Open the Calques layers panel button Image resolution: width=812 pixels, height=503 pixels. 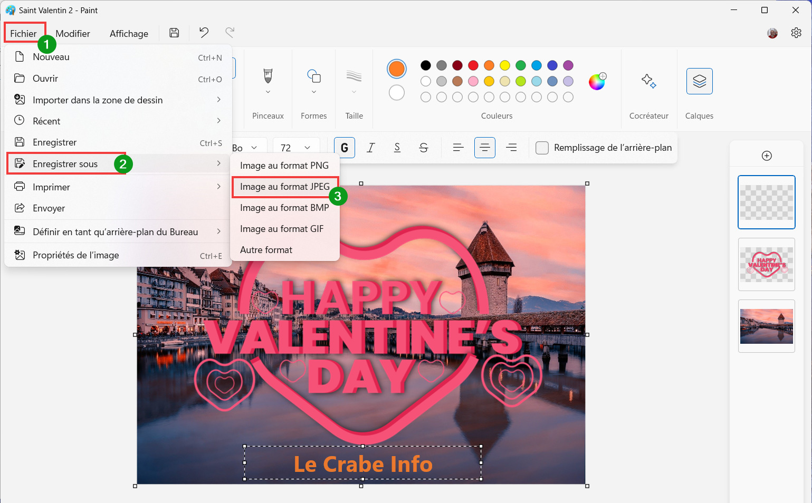pyautogui.click(x=699, y=81)
